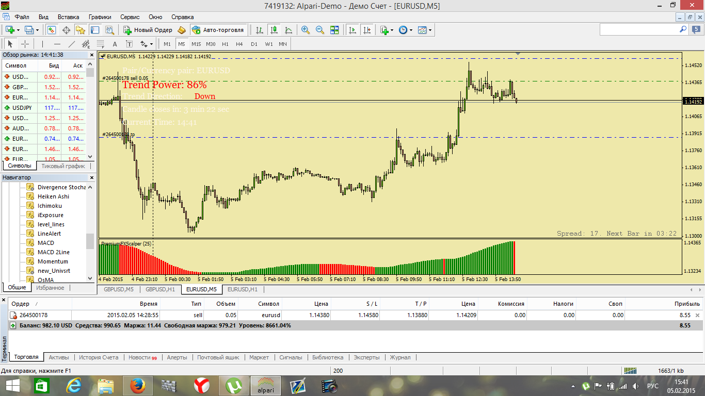Tile chart windows with the grid icon

pyautogui.click(x=334, y=30)
